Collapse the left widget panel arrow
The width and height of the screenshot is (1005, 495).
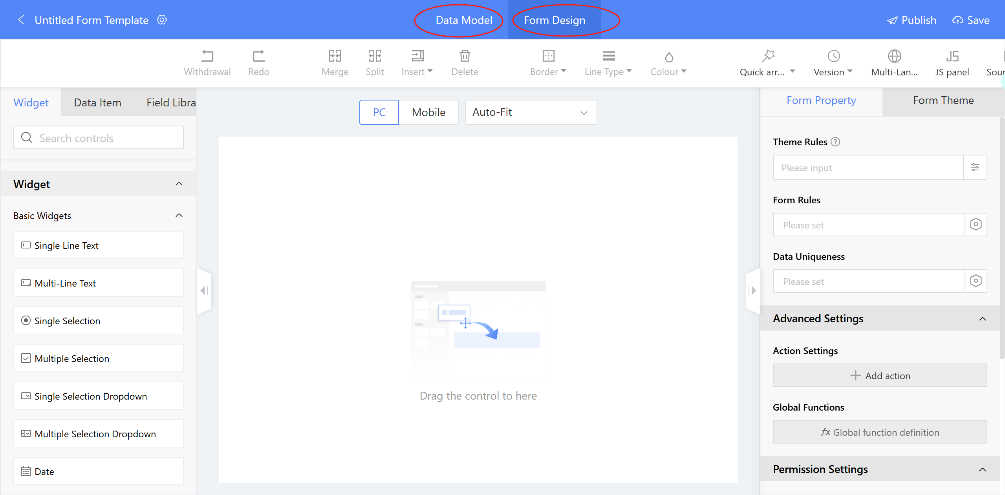[x=204, y=290]
